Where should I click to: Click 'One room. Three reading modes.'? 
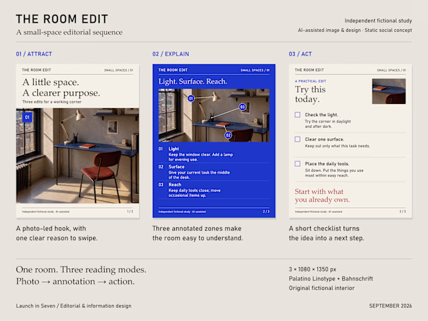pos(81,270)
